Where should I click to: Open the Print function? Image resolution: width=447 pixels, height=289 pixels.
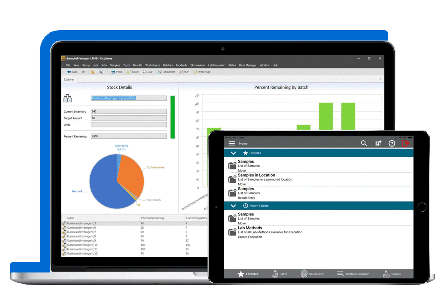[x=116, y=72]
